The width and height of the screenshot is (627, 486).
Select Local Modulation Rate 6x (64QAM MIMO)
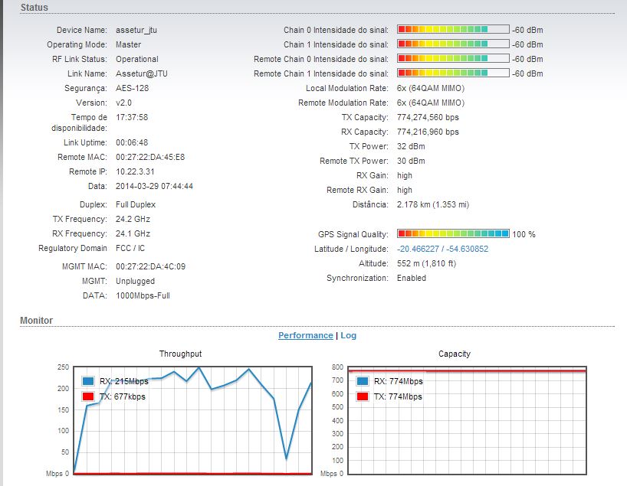[431, 88]
